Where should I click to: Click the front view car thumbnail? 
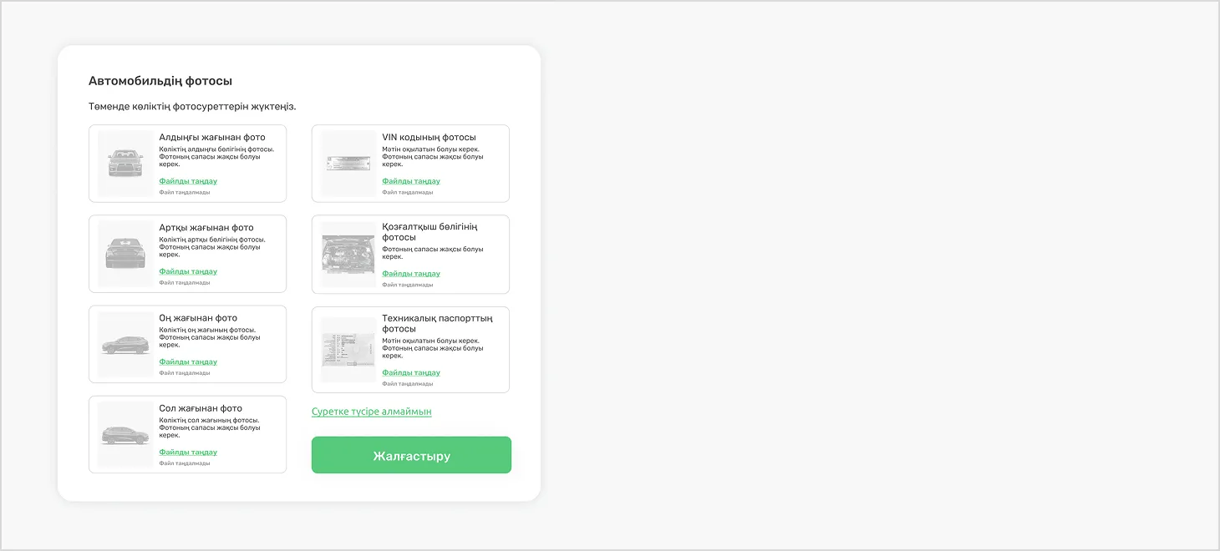tap(125, 164)
